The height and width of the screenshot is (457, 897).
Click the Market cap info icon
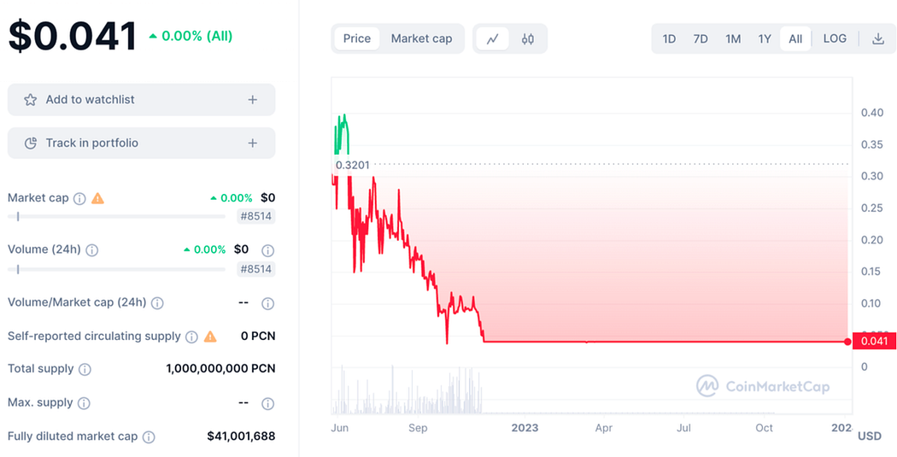(x=79, y=198)
